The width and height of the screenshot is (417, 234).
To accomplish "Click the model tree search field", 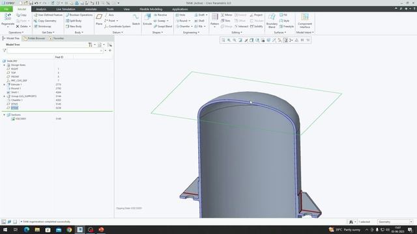I will click(x=55, y=51).
